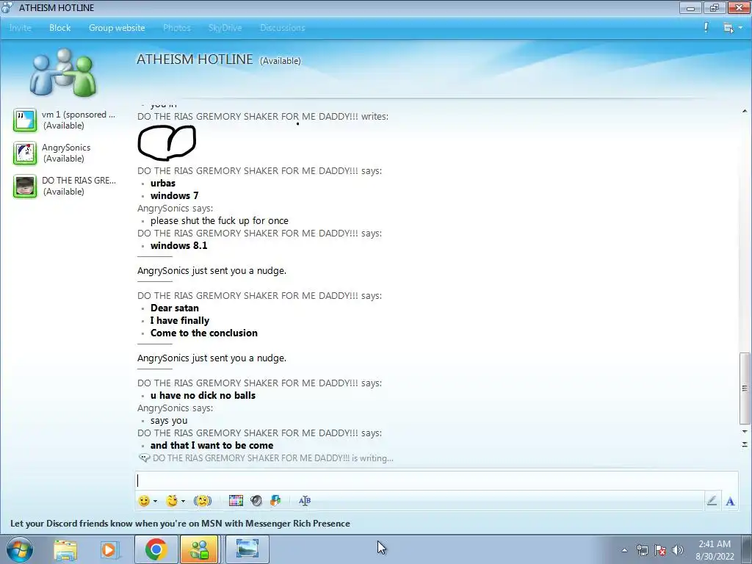Image resolution: width=752 pixels, height=564 pixels.
Task: Click the DO THE RIAS GRE... contact name
Action: [79, 181]
